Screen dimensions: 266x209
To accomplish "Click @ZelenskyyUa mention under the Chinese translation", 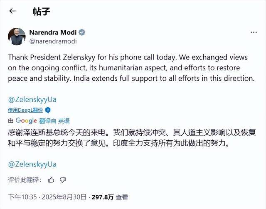I will (32, 164).
